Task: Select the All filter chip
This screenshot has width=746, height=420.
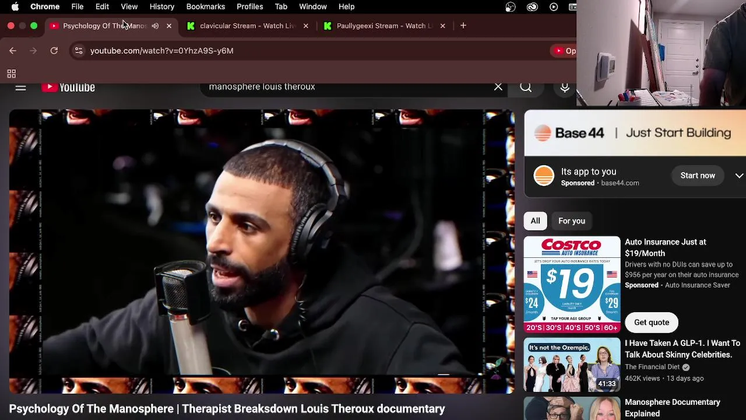Action: point(535,221)
